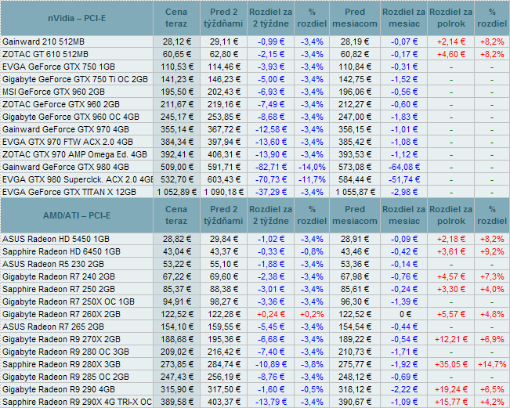The width and height of the screenshot is (510, 408).
Task: Click 'EVGA GeForce GTX TITAN X 12GB'
Action: (69, 192)
